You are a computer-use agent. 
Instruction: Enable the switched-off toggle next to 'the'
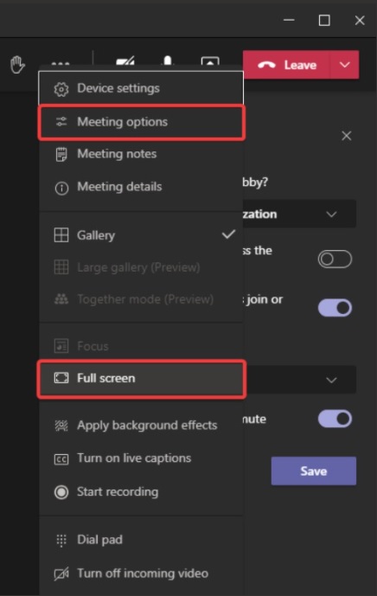(x=335, y=260)
